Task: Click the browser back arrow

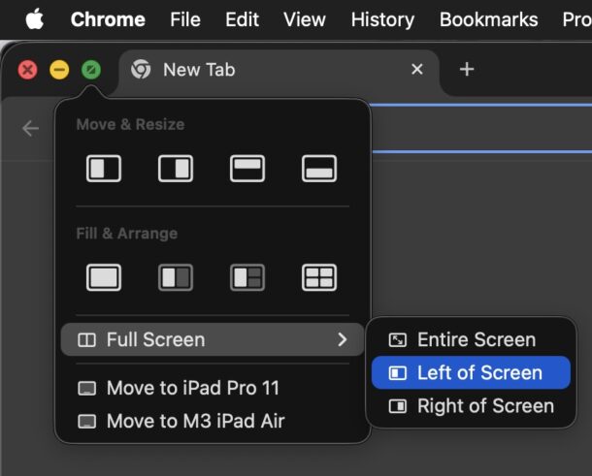Action: 30,128
